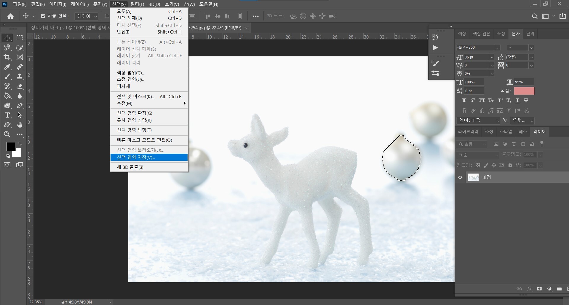Click the font size field 36 pt
The height and width of the screenshot is (305, 569).
click(476, 57)
